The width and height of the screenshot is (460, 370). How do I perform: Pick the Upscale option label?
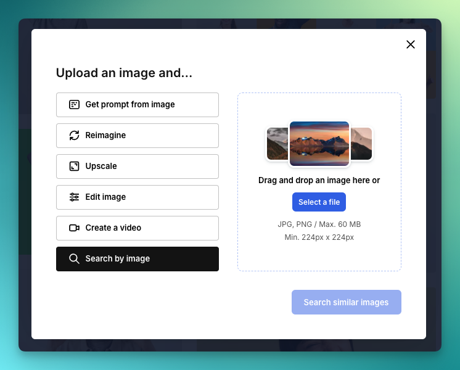tap(101, 166)
